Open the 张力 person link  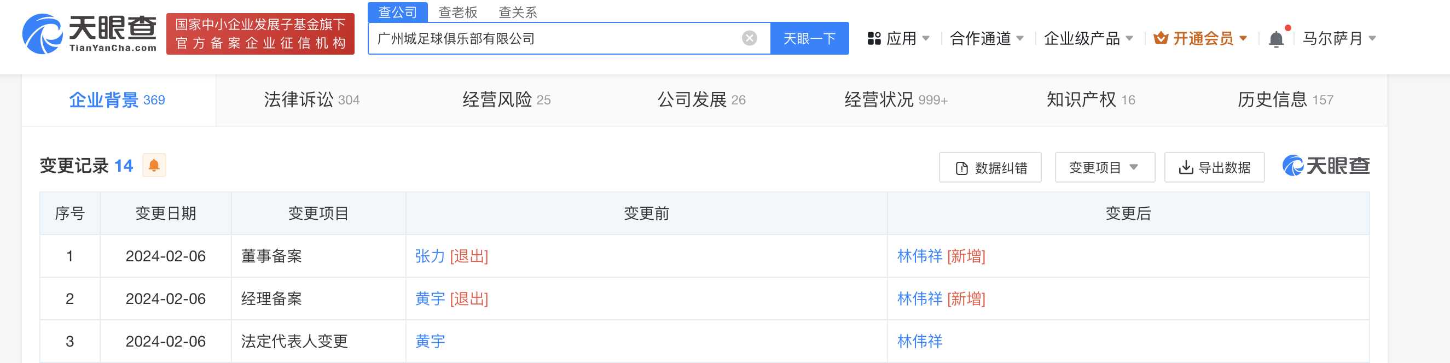[x=430, y=256]
